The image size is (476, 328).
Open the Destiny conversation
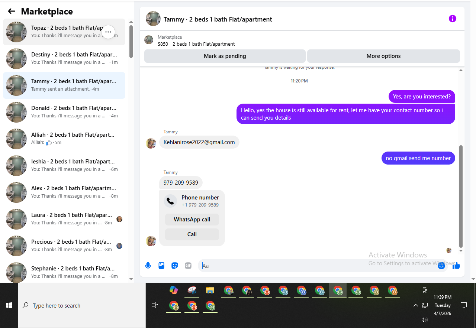[64, 59]
